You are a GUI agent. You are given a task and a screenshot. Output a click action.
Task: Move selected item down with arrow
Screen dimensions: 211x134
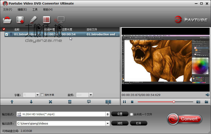click(31, 102)
